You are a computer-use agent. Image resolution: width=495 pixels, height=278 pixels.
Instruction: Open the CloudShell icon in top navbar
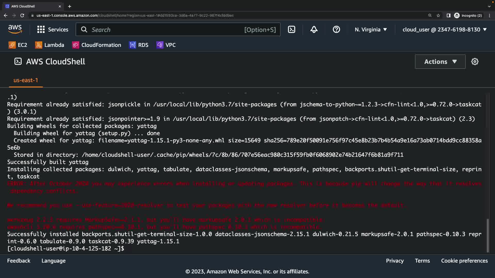(x=291, y=30)
